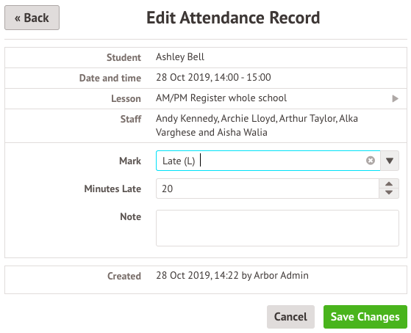Expand the Lesson row arrow
The image size is (411, 333).
[395, 98]
